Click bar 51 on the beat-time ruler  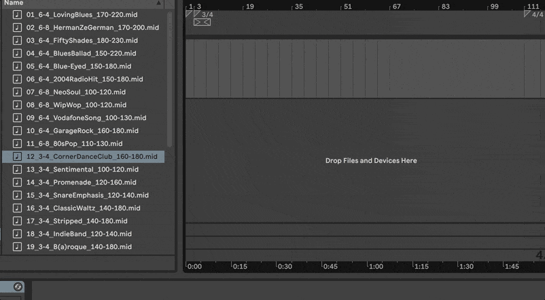coord(347,7)
